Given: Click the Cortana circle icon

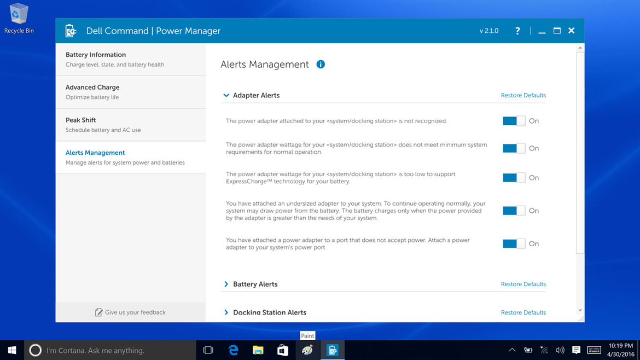Looking at the screenshot, I should pos(35,350).
